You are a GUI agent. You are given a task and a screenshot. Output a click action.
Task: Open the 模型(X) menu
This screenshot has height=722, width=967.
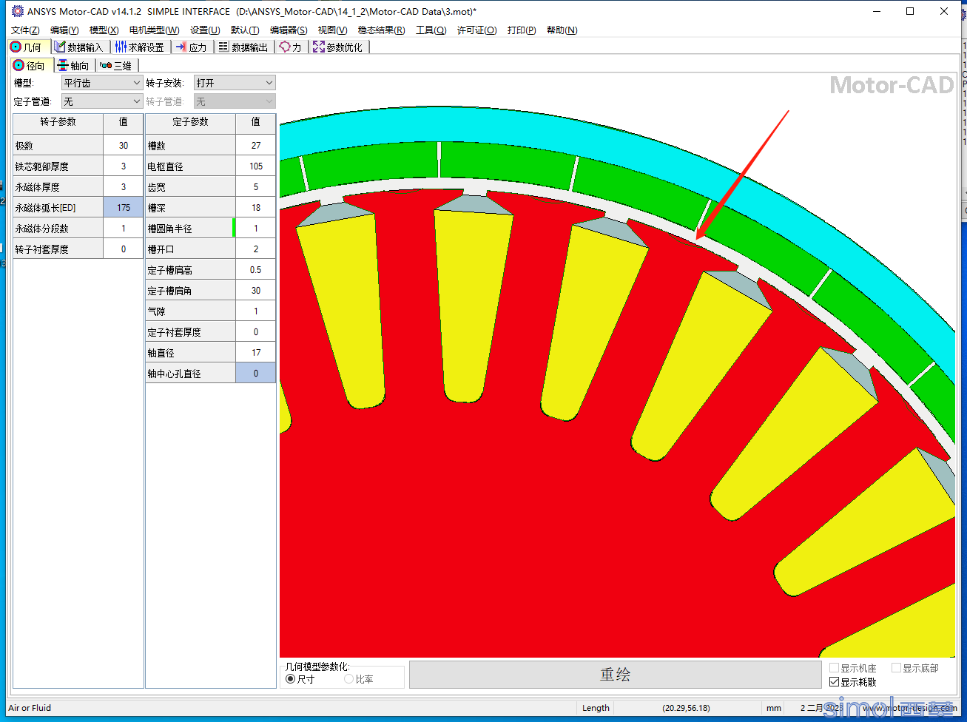[x=104, y=30]
